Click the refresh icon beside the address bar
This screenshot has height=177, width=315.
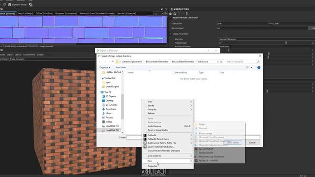(221, 62)
